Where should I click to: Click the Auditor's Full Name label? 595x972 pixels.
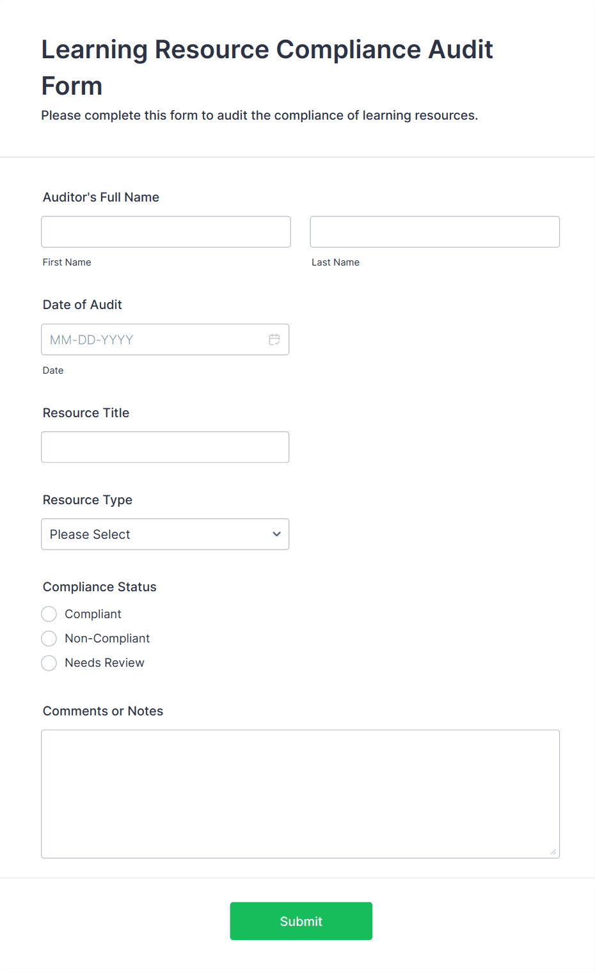coord(101,197)
